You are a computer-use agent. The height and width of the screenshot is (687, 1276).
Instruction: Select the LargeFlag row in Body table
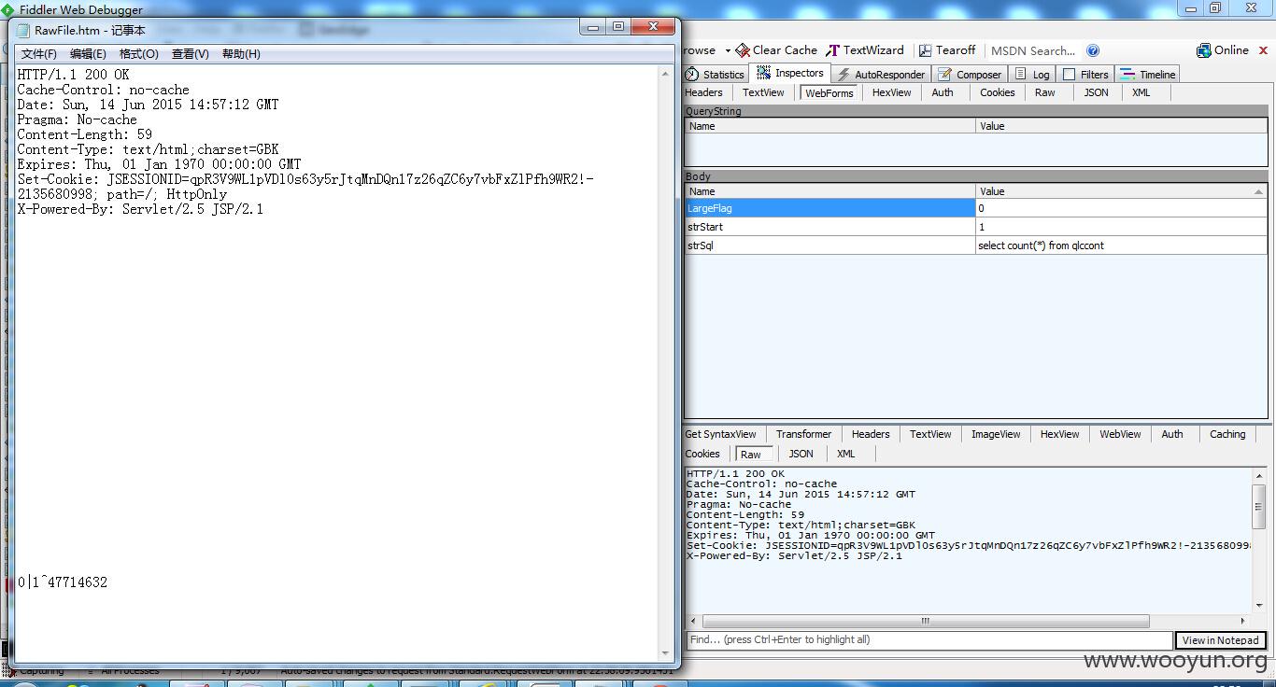976,208
